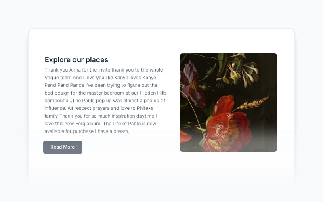Click the flower painting image

click(229, 103)
